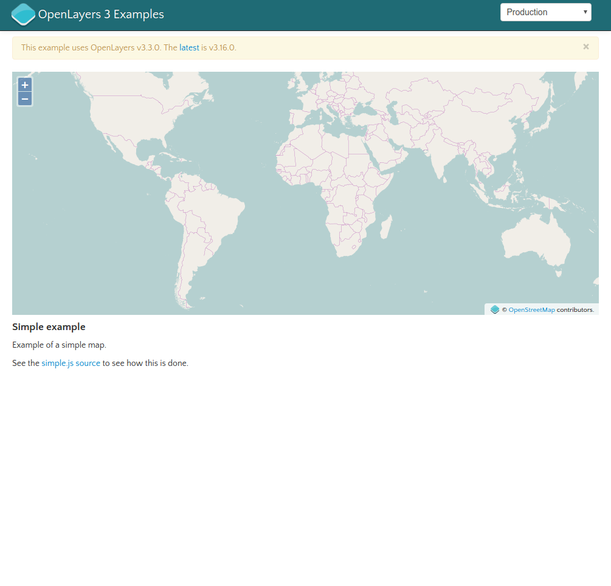Open the OpenLayers 3 Examples title link
This screenshot has width=611, height=586.
pos(101,15)
